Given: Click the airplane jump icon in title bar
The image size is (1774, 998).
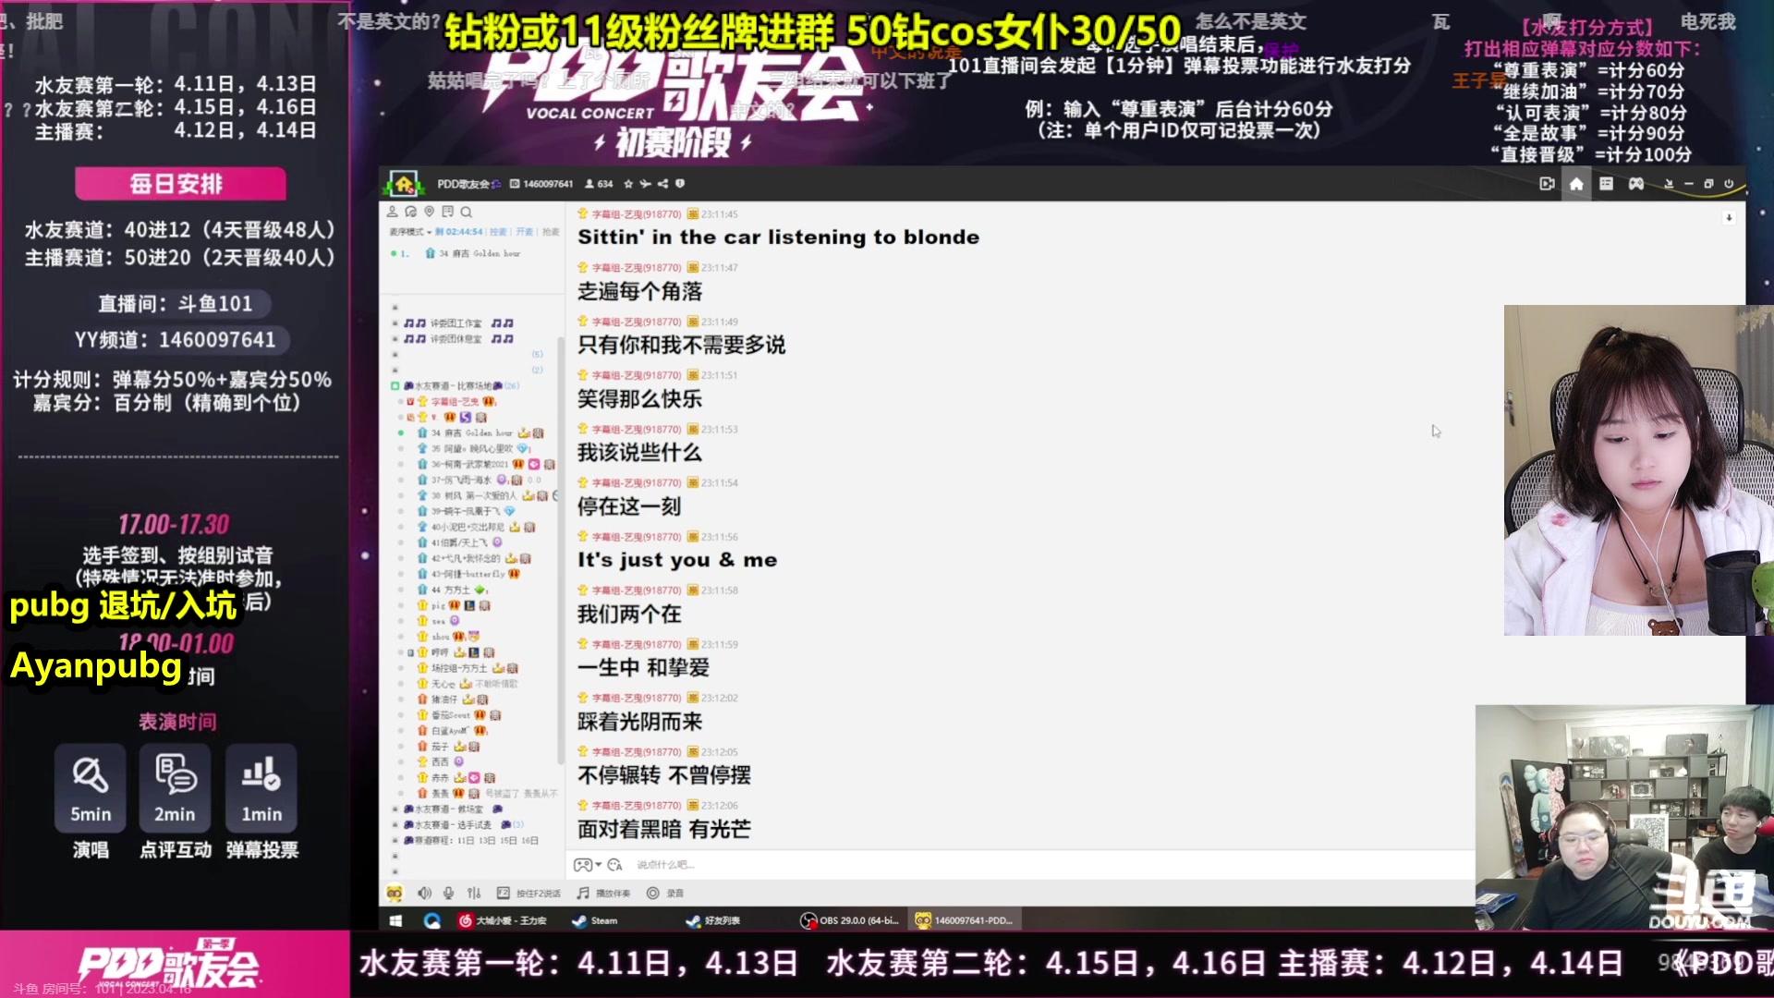Looking at the screenshot, I should [645, 184].
